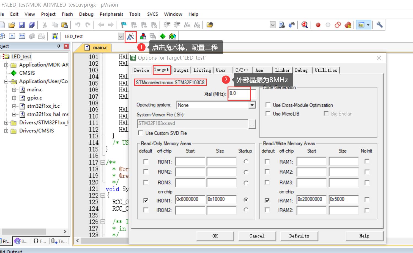Click the Help button in dialog

click(x=364, y=236)
